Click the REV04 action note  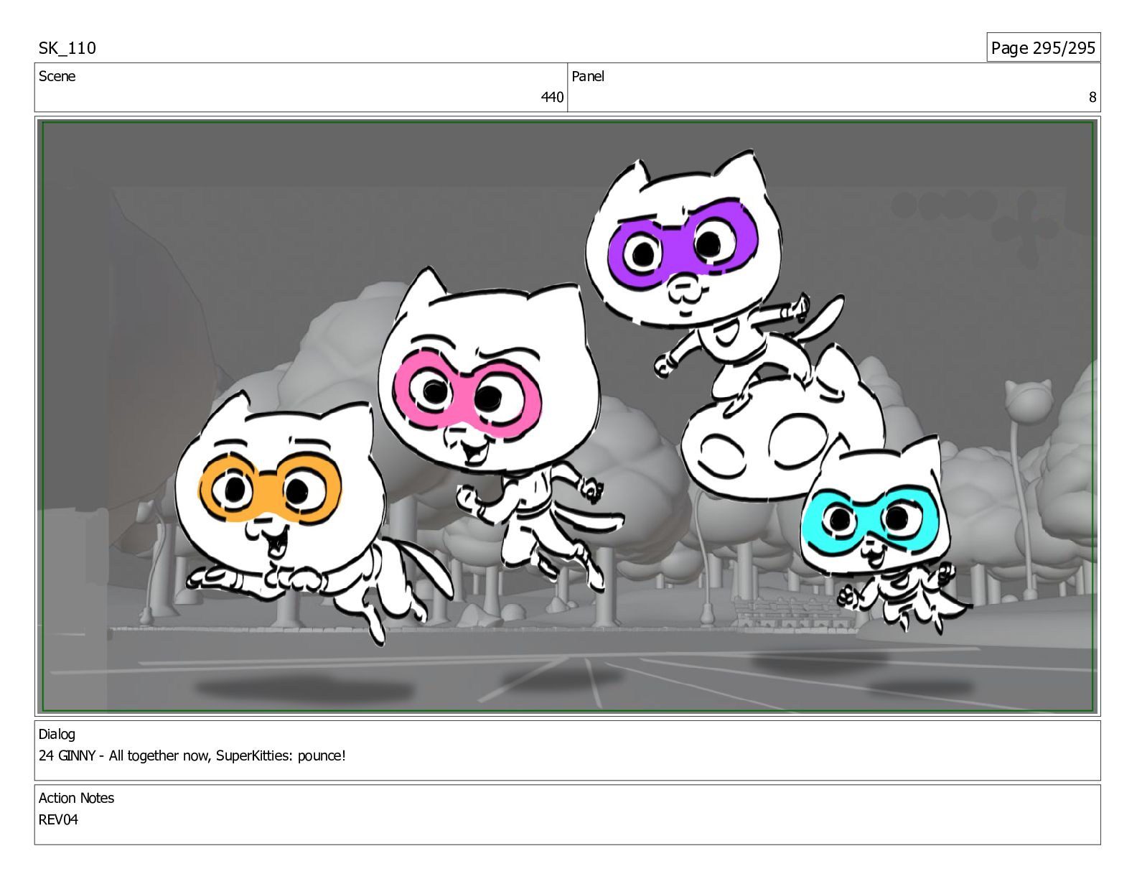pos(58,819)
